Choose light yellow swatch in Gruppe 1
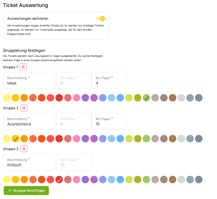The image size is (217, 199). [x=7, y=98]
